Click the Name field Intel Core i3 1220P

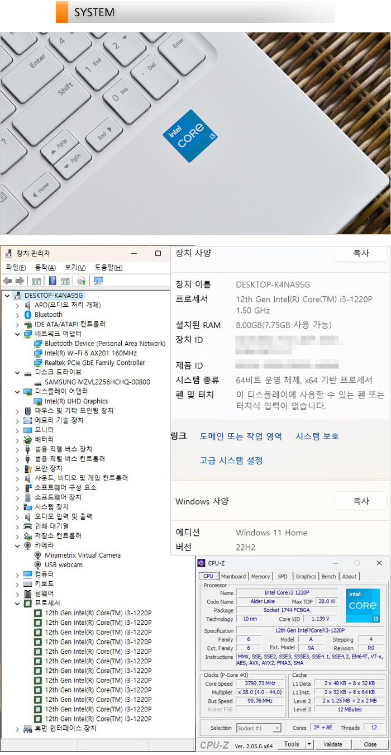coord(287,592)
